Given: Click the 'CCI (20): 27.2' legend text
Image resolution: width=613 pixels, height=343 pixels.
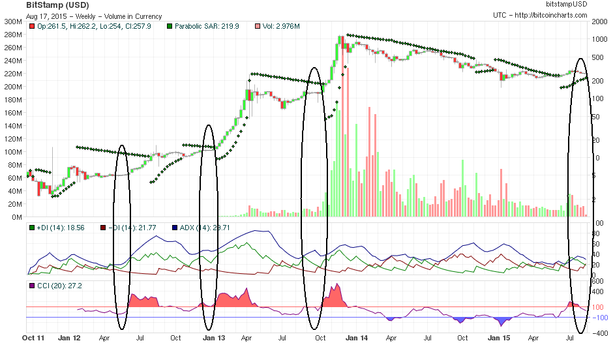Looking at the screenshot, I should pyautogui.click(x=59, y=286).
